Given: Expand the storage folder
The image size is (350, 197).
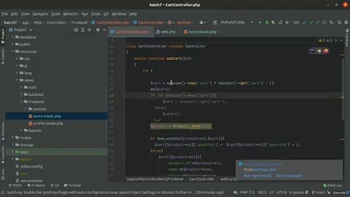Looking at the screenshot, I should [x=13, y=144].
